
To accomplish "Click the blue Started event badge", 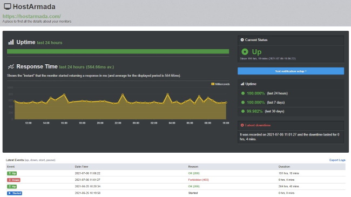I will (15, 193).
